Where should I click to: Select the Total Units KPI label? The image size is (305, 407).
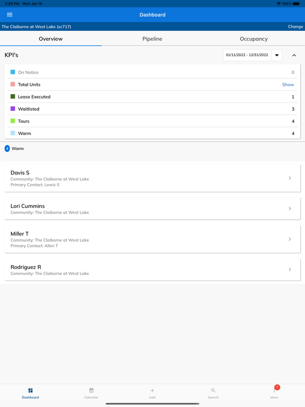(29, 85)
